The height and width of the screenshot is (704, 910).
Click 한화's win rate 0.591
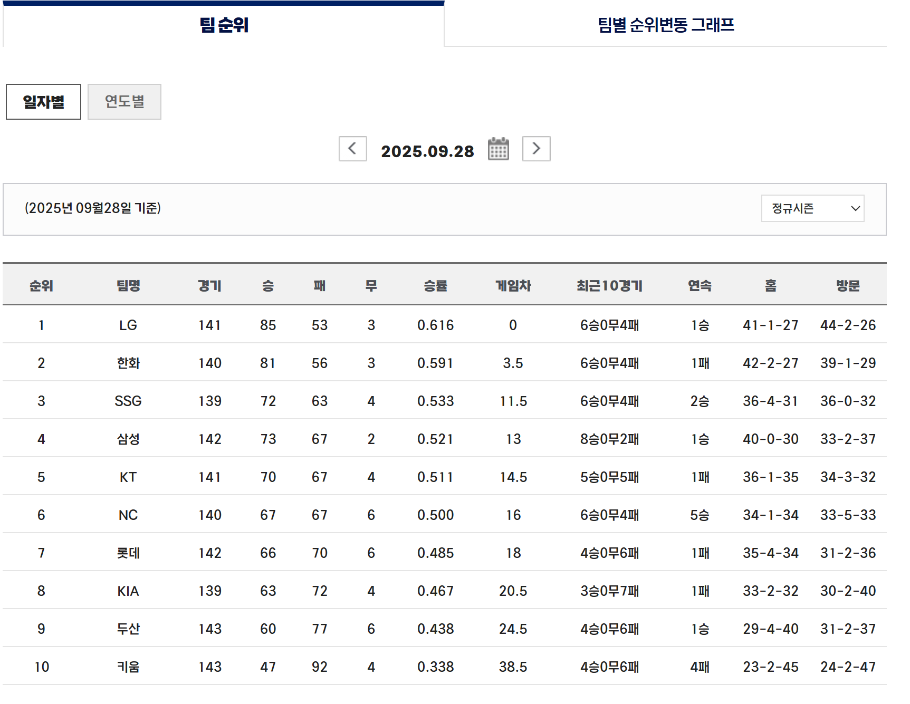click(x=435, y=363)
